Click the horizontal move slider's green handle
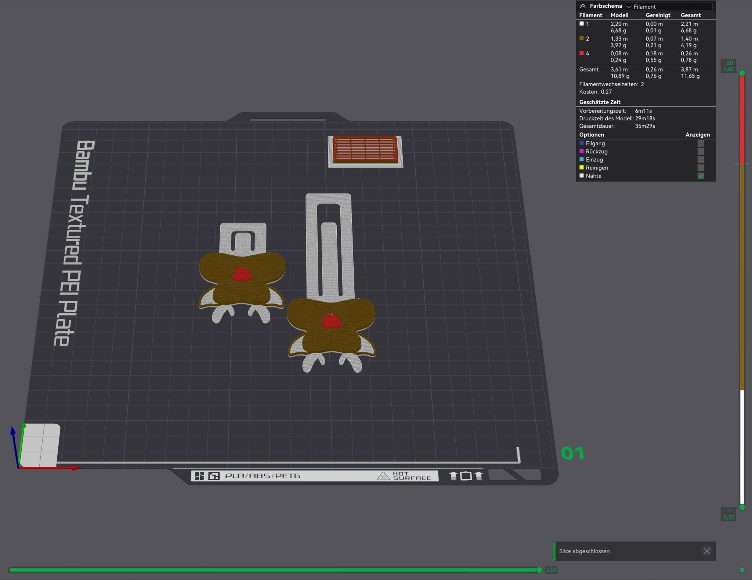 [x=539, y=570]
